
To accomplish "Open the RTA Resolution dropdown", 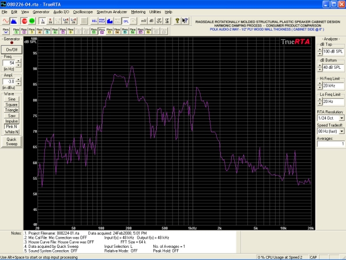I will coord(341,118).
